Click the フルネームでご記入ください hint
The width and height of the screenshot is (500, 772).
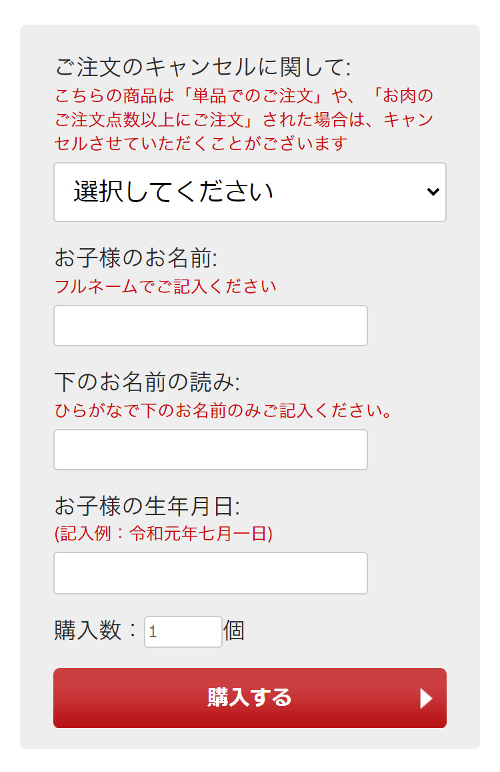pos(165,286)
